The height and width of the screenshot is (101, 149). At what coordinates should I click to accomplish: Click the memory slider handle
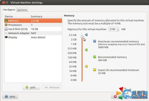coord(82,36)
